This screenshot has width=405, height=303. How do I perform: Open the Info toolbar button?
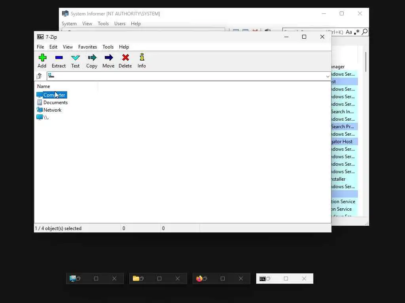[142, 57]
